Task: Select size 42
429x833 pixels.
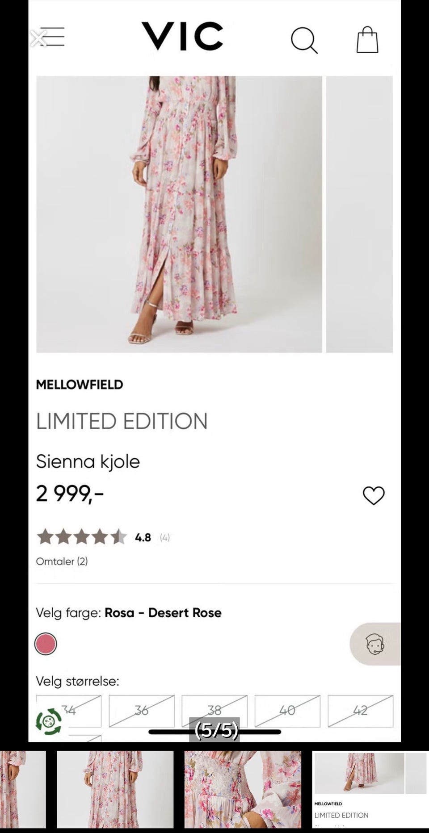Action: [x=360, y=711]
